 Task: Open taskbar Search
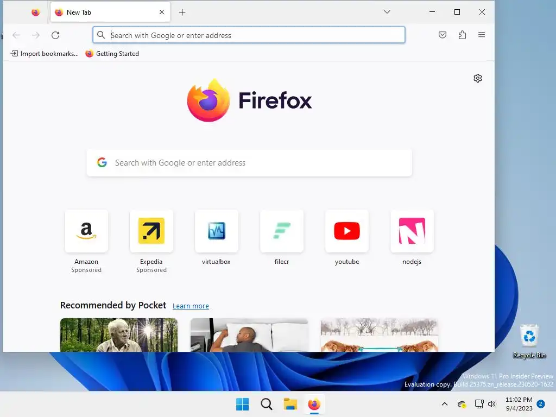[x=266, y=404]
